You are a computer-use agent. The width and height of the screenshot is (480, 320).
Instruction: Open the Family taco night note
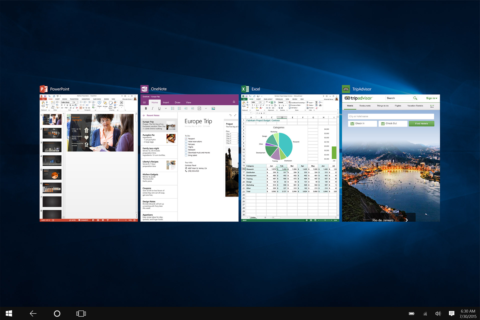click(159, 152)
